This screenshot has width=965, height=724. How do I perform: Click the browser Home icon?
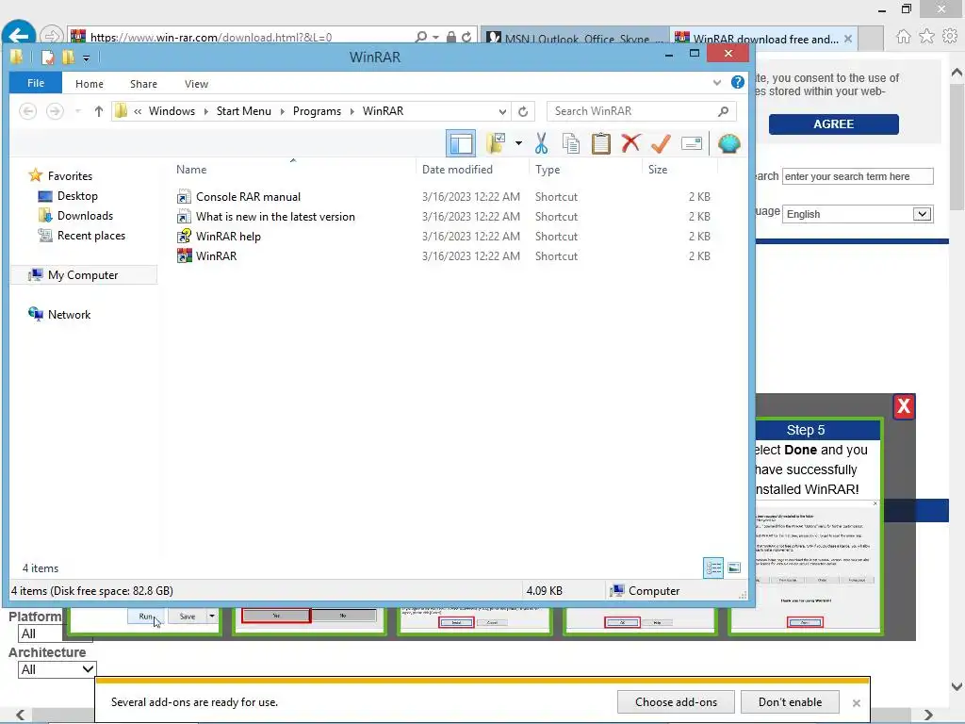point(903,37)
